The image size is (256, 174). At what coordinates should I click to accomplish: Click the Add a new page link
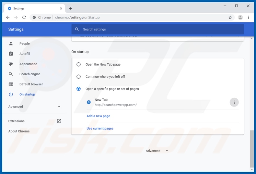coord(98,116)
